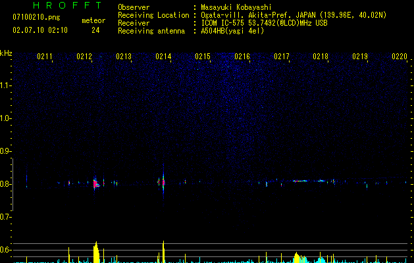Click the 1.1 kHz axis label
The height and width of the screenshot is (263, 414).
[x=5, y=85]
